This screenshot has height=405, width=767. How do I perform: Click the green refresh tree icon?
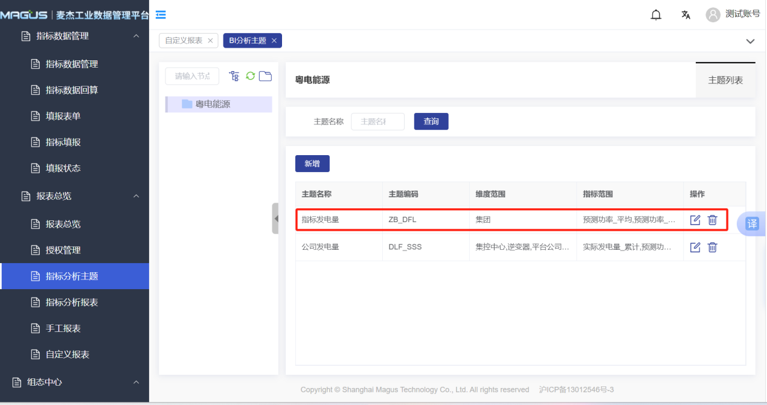pos(250,76)
